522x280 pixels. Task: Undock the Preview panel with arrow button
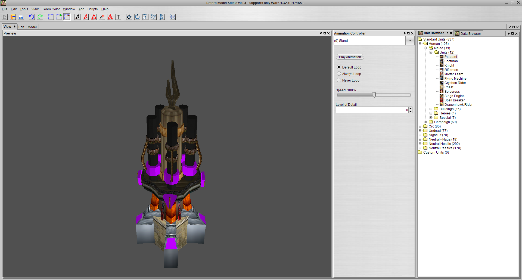tap(321, 33)
